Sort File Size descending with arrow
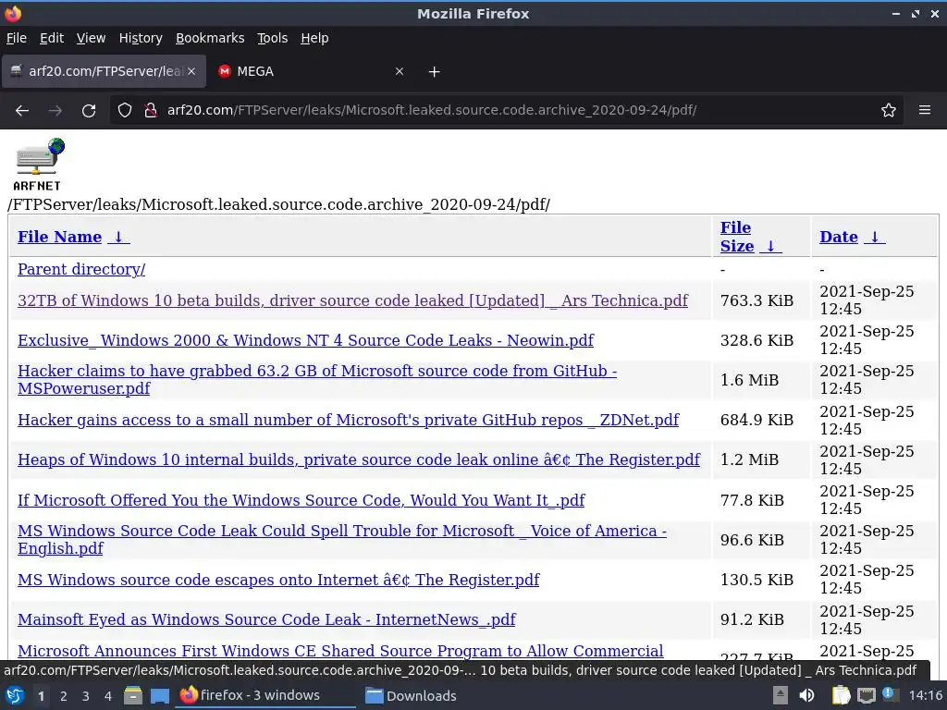The height and width of the screenshot is (710, 947). (770, 246)
